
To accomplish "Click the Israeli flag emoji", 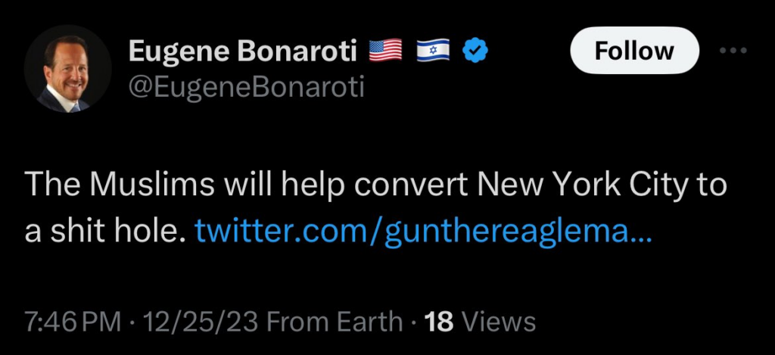I will click(434, 51).
